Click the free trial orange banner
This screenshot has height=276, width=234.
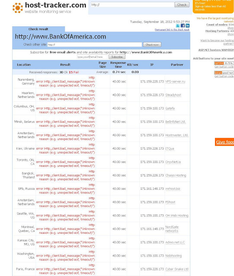pyautogui.click(x=213, y=6)
